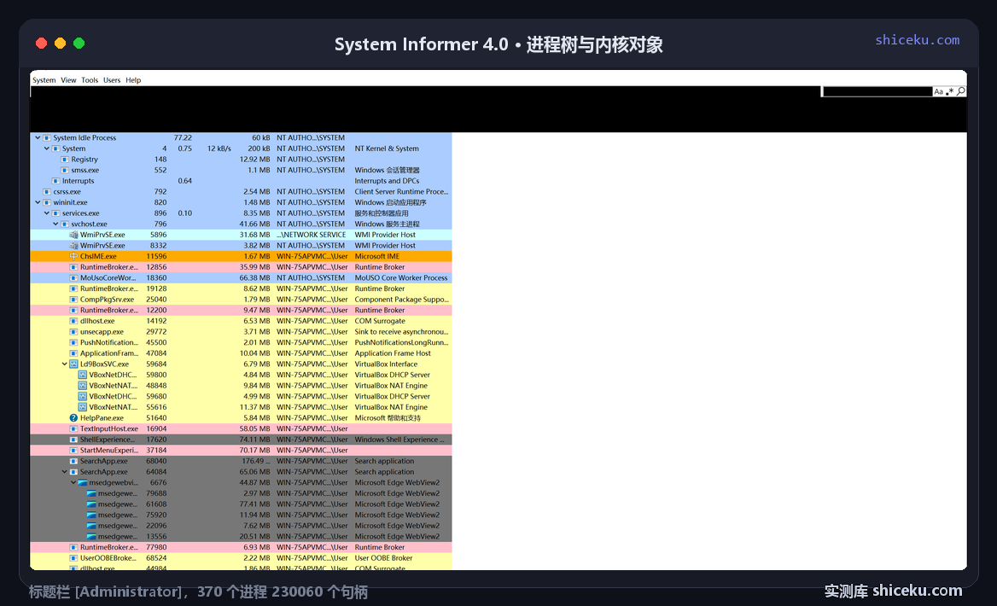This screenshot has height=606, width=997.
Task: Select the ApplicationFram... process name
Action: tap(109, 353)
